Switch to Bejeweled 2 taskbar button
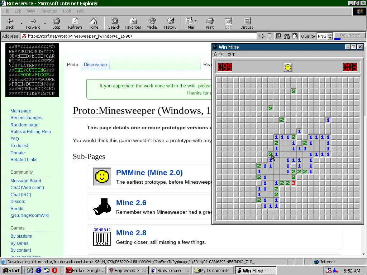Image resolution: width=367 pixels, height=275 pixels. [x=129, y=270]
